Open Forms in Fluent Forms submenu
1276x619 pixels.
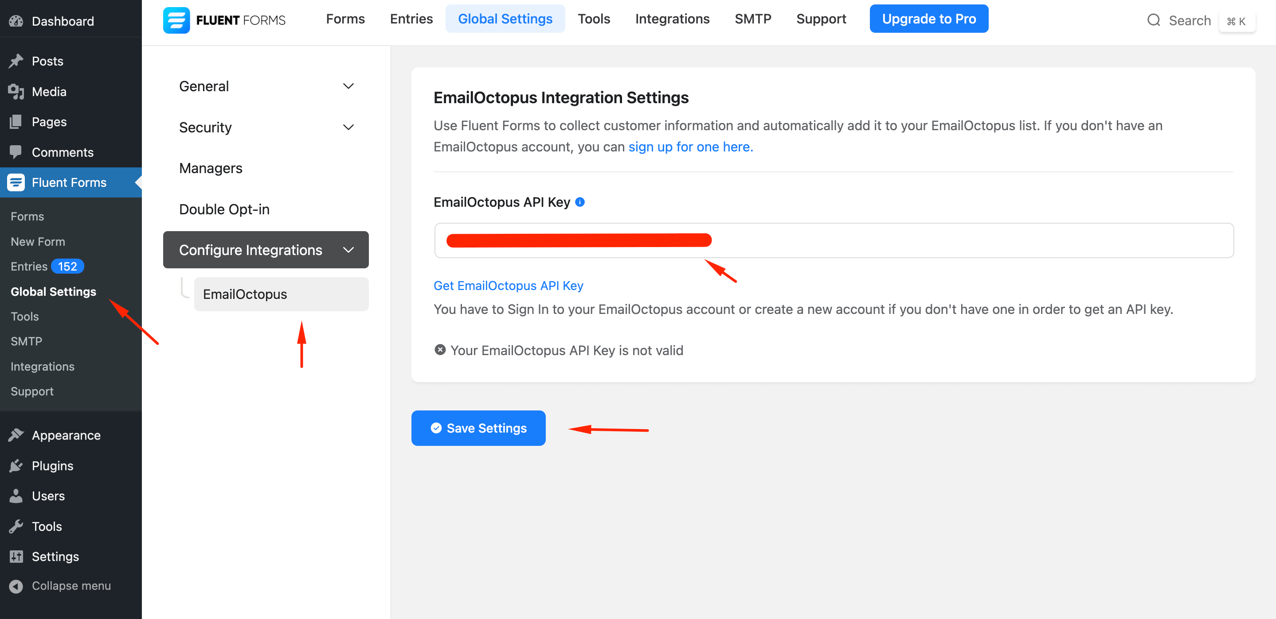(27, 216)
